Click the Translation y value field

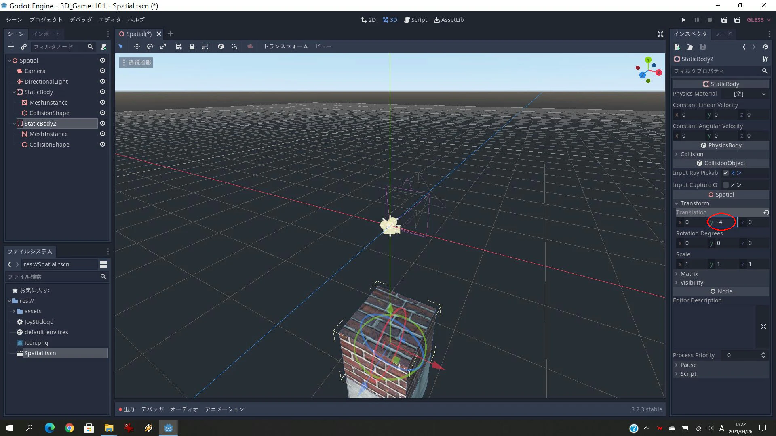pyautogui.click(x=723, y=222)
